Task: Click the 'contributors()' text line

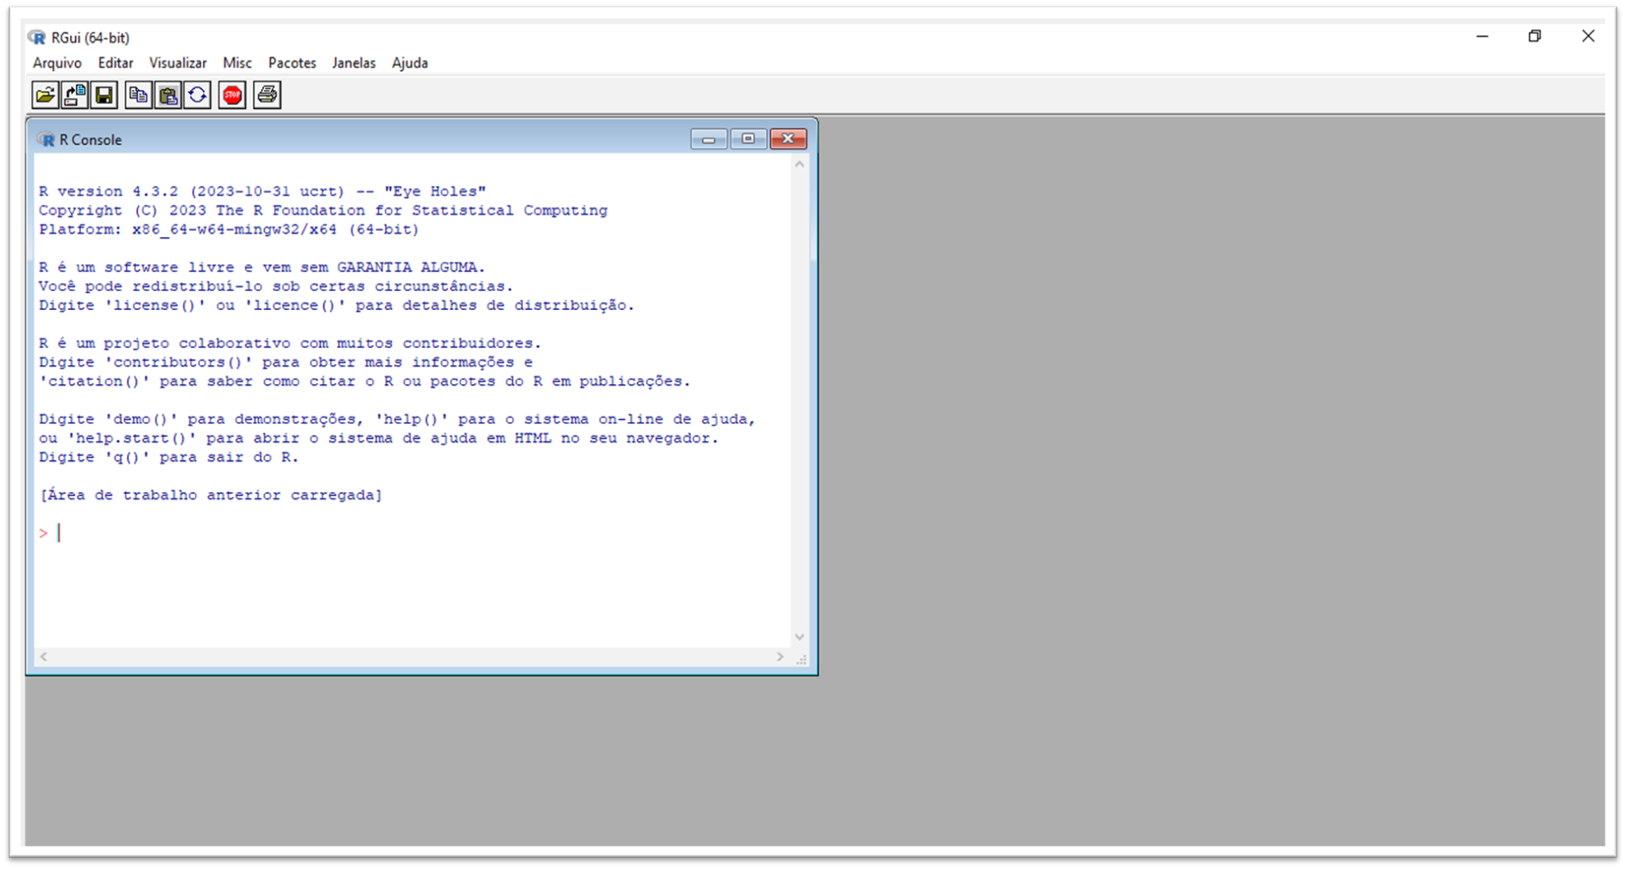Action: tap(285, 363)
